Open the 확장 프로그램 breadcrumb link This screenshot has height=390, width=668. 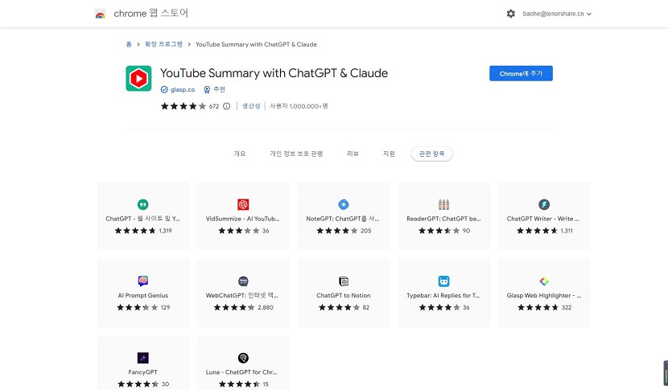point(163,44)
